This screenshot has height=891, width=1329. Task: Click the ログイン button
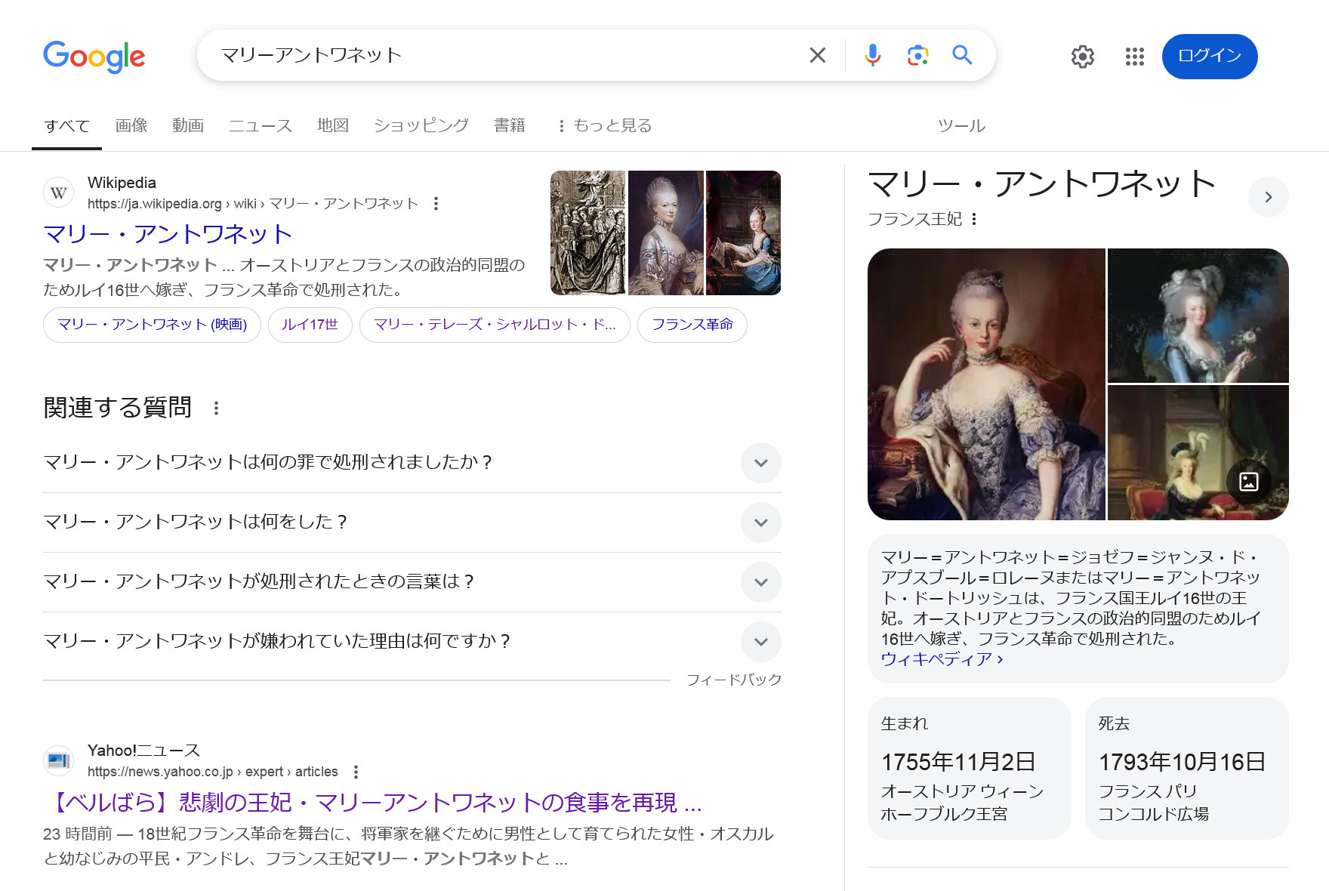pos(1209,57)
